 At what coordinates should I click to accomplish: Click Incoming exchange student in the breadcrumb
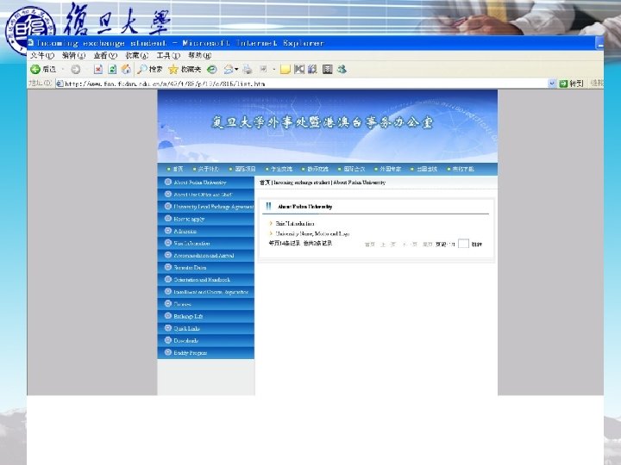pyautogui.click(x=301, y=183)
